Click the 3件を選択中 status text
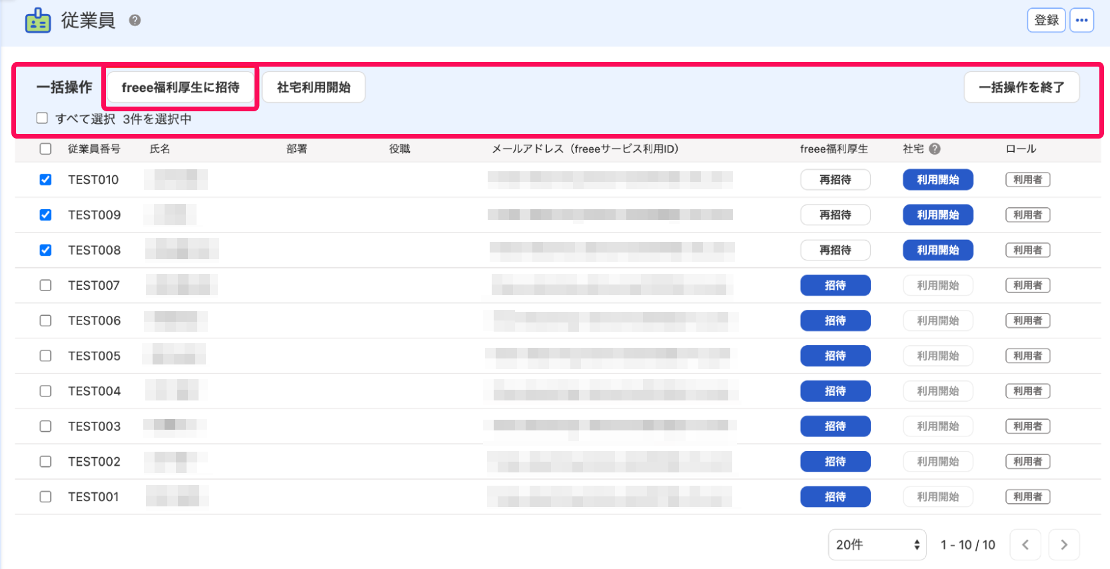1110x569 pixels. click(157, 119)
